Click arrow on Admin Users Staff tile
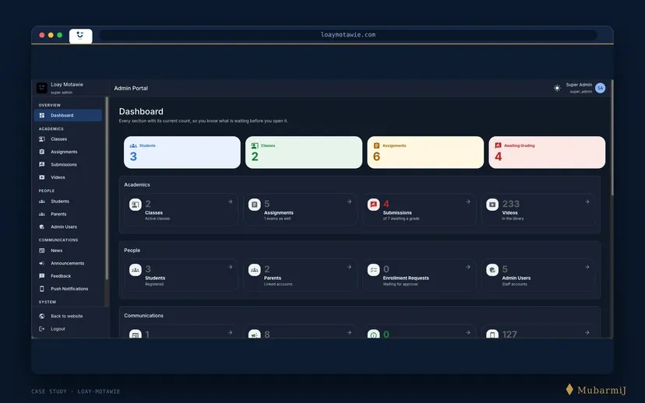The height and width of the screenshot is (403, 645). (x=587, y=267)
